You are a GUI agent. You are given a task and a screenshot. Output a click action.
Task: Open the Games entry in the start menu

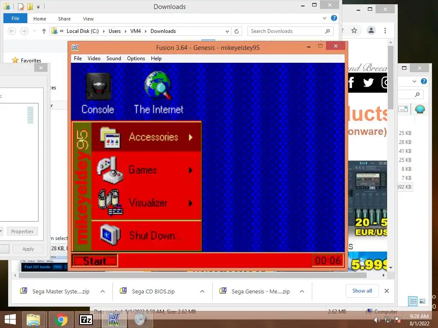tap(147, 170)
